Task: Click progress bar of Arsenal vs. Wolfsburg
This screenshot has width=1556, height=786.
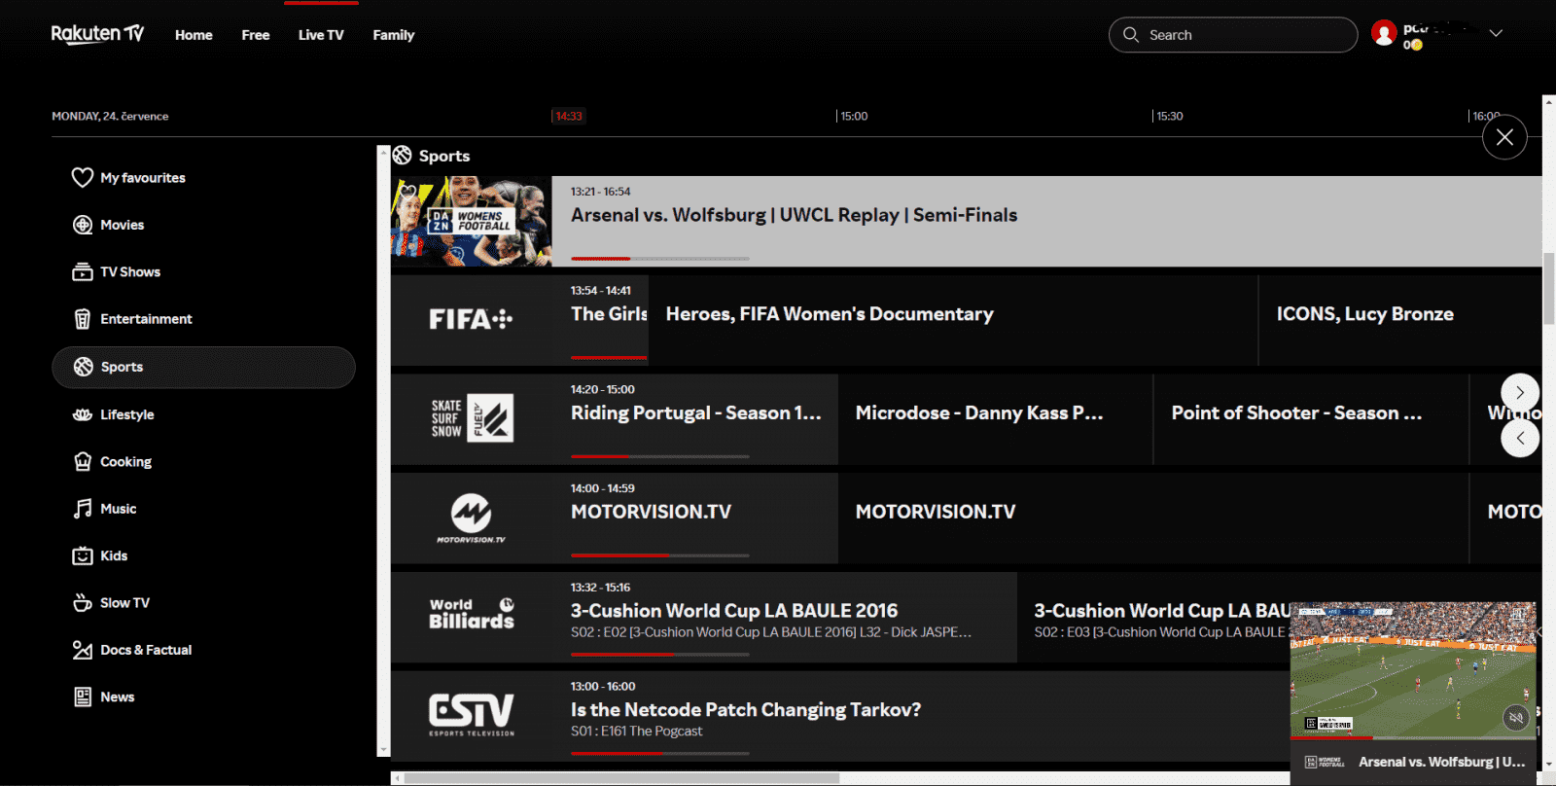Action: pyautogui.click(x=660, y=259)
